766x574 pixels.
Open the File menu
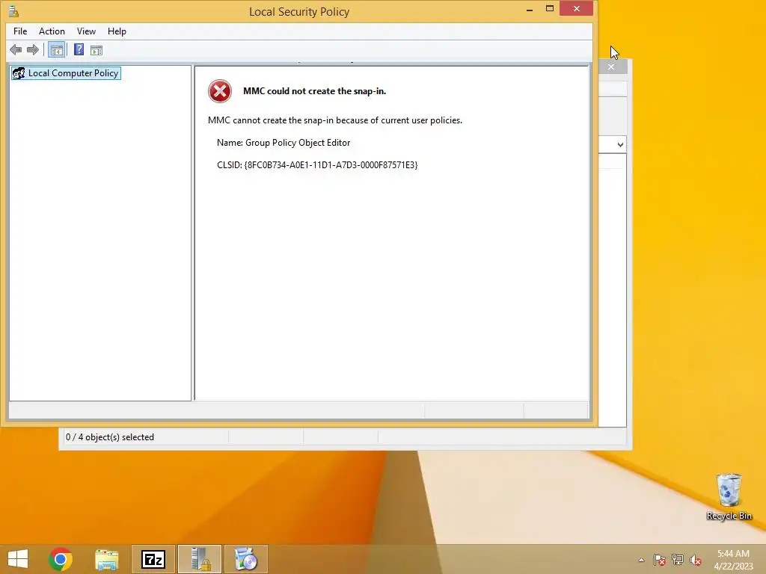20,31
